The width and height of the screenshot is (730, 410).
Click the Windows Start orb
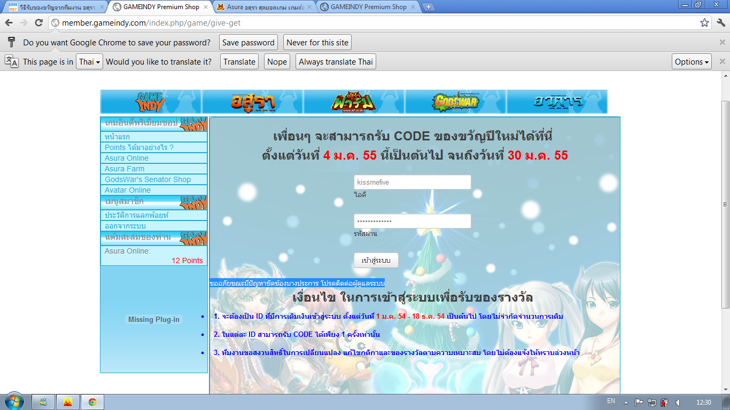14,402
